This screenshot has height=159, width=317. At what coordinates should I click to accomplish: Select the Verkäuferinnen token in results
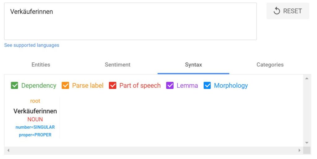[x=35, y=111]
